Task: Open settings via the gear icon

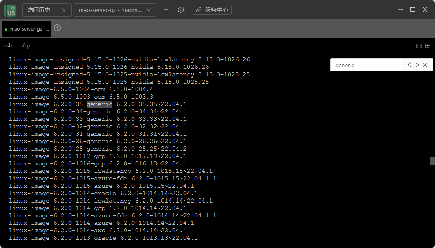Action: pos(181,10)
